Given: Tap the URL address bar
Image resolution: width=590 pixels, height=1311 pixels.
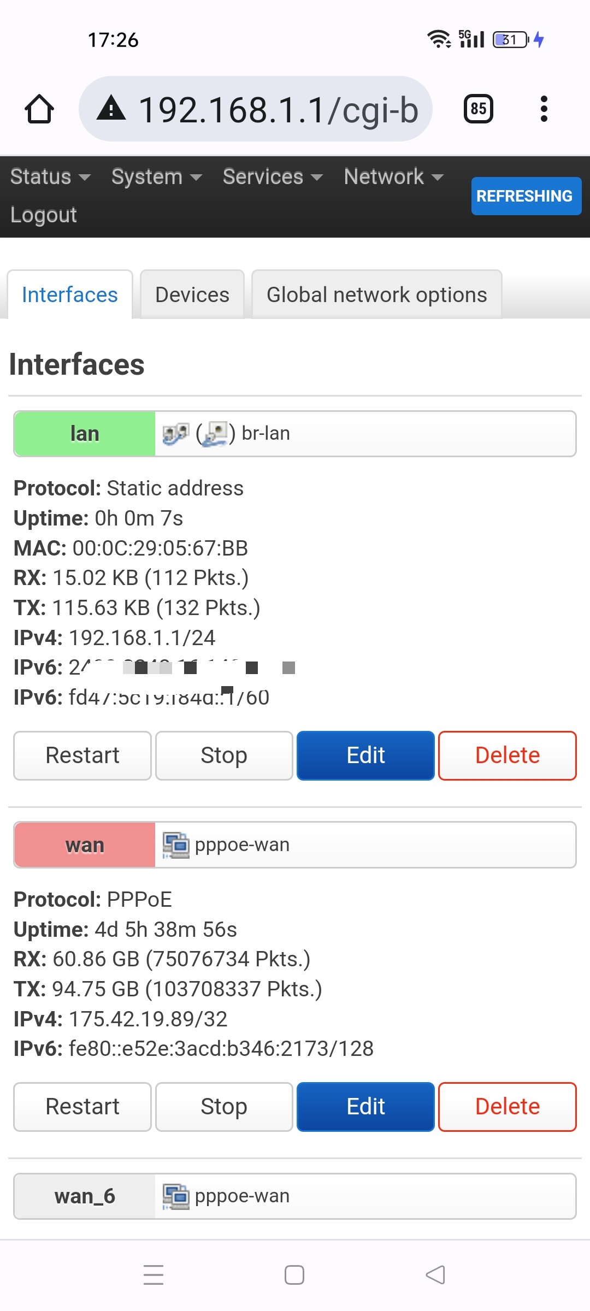Looking at the screenshot, I should point(256,109).
